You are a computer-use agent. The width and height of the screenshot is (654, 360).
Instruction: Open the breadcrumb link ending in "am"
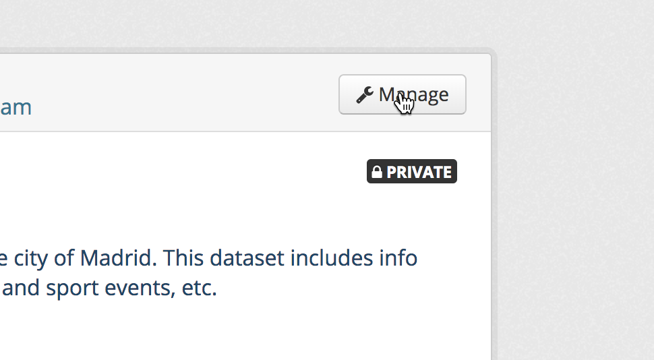[x=16, y=107]
